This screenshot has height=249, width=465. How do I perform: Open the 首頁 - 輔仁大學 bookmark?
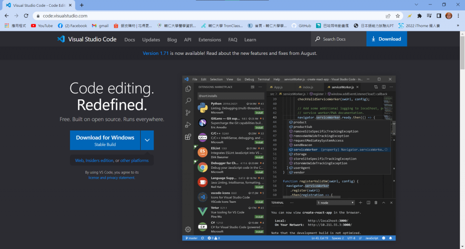click(267, 26)
